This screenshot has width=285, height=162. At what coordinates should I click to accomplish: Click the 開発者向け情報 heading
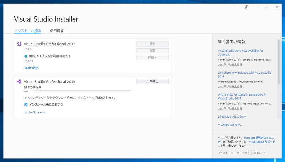tap(232, 42)
